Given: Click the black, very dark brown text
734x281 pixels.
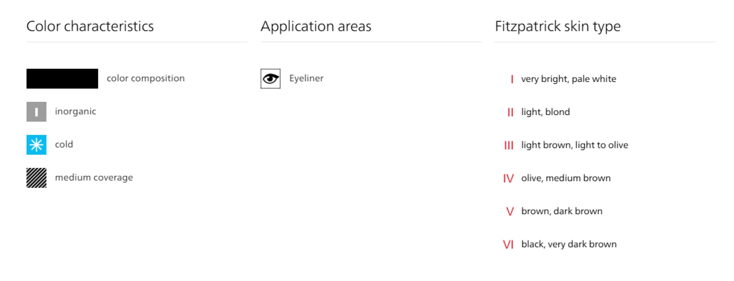Looking at the screenshot, I should 569,244.
